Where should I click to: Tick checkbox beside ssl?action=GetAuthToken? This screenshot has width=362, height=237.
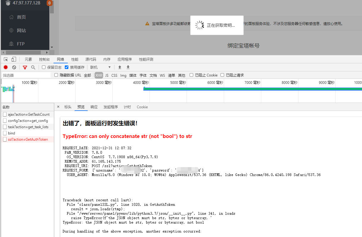click(x=5, y=139)
